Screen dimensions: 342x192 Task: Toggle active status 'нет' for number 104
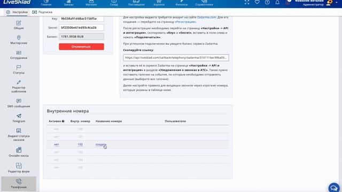click(x=57, y=160)
